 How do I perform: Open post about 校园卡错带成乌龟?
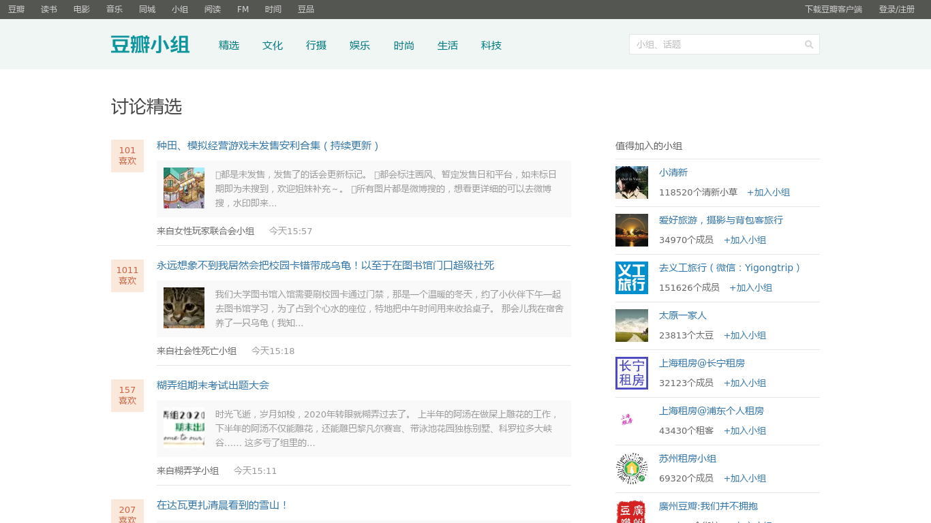coord(325,266)
